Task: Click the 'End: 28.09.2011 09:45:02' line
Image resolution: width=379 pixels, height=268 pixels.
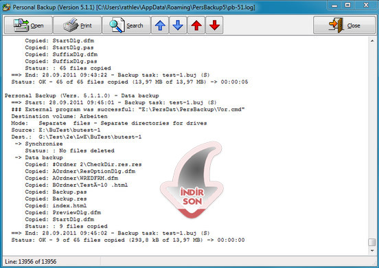Action: [x=111, y=233]
